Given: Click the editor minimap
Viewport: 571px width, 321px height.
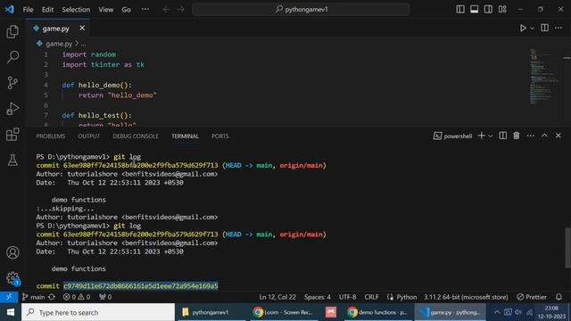Looking at the screenshot, I should click(545, 77).
